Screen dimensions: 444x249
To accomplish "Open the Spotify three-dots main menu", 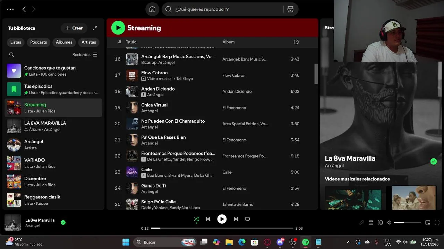I will pos(10,9).
